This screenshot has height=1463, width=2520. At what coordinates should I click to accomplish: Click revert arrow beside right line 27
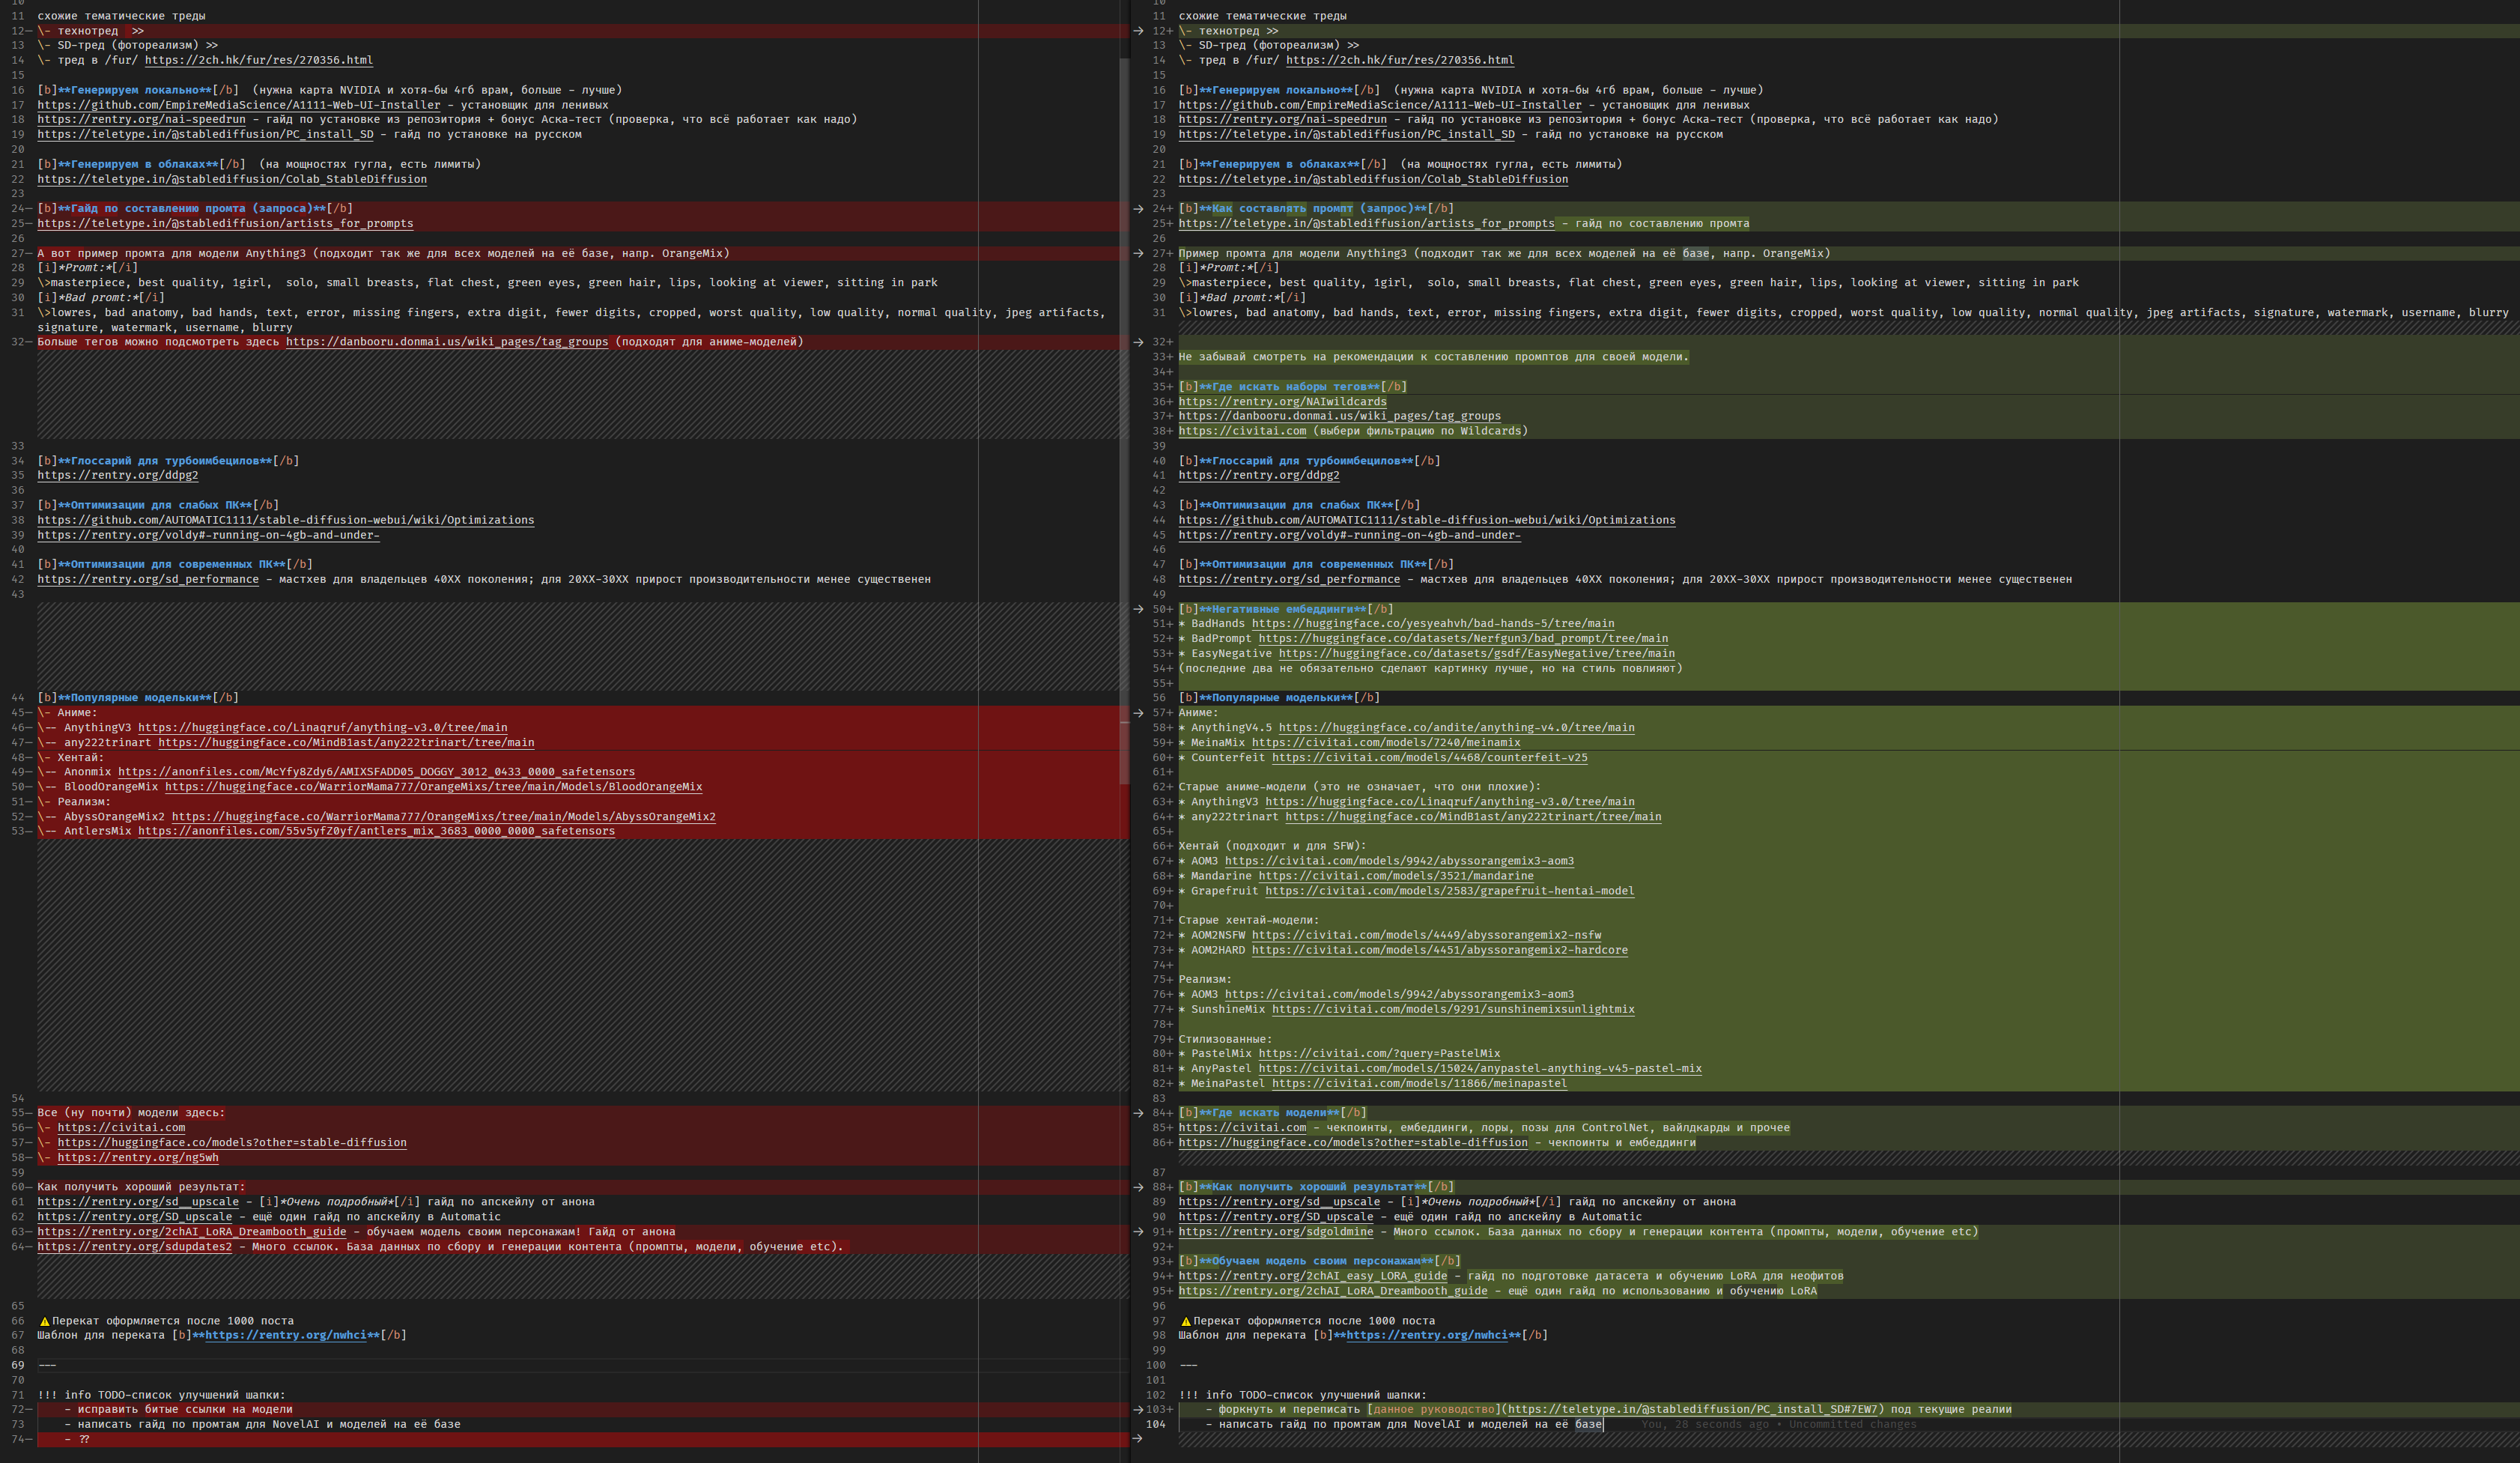[x=1138, y=253]
